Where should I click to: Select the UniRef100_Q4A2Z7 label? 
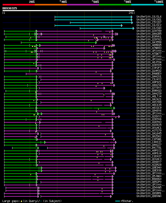click(x=149, y=145)
